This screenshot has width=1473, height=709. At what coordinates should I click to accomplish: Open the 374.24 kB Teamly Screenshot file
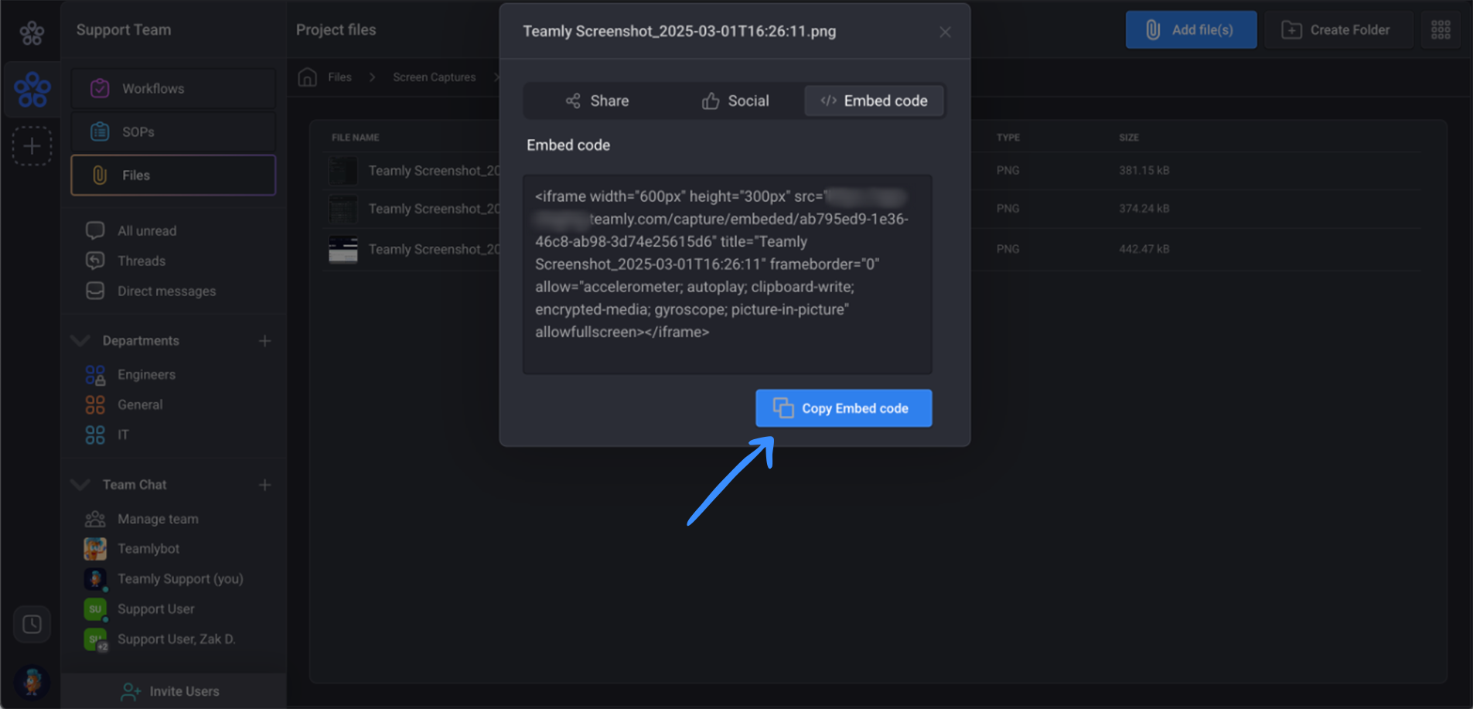[434, 209]
